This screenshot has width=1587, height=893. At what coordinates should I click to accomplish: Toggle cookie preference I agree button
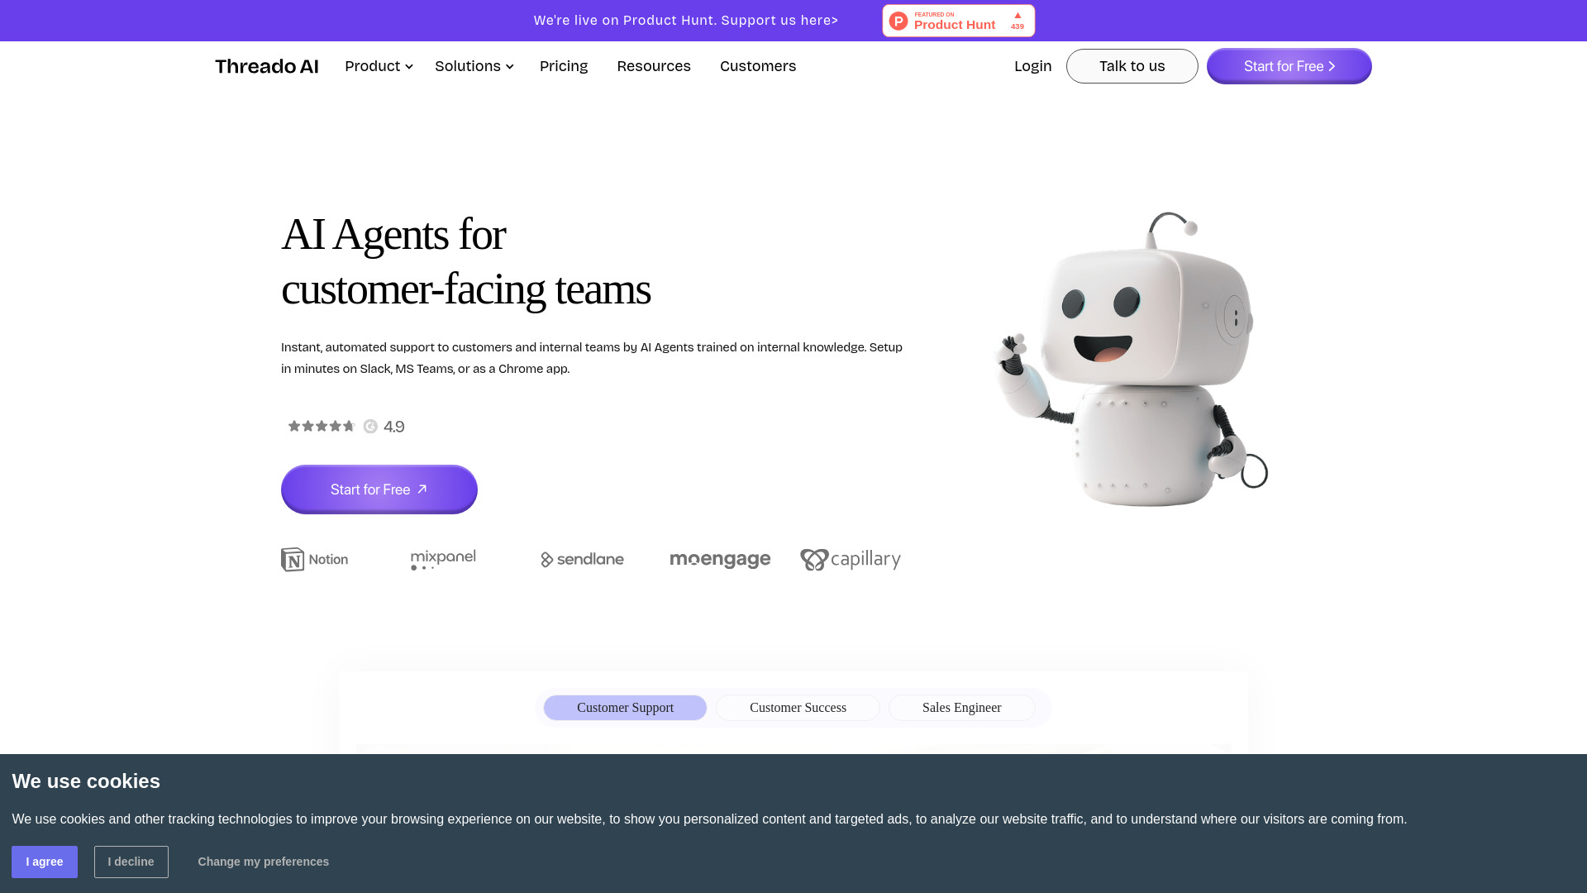pyautogui.click(x=45, y=862)
